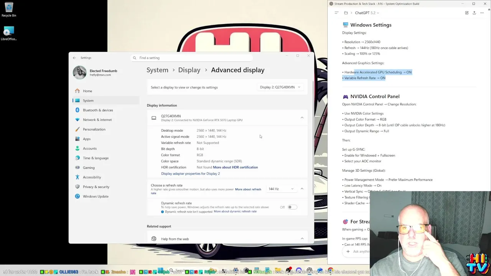This screenshot has width=491, height=276.
Task: Open the Recycle Bin desktop icon
Action: tap(8, 9)
